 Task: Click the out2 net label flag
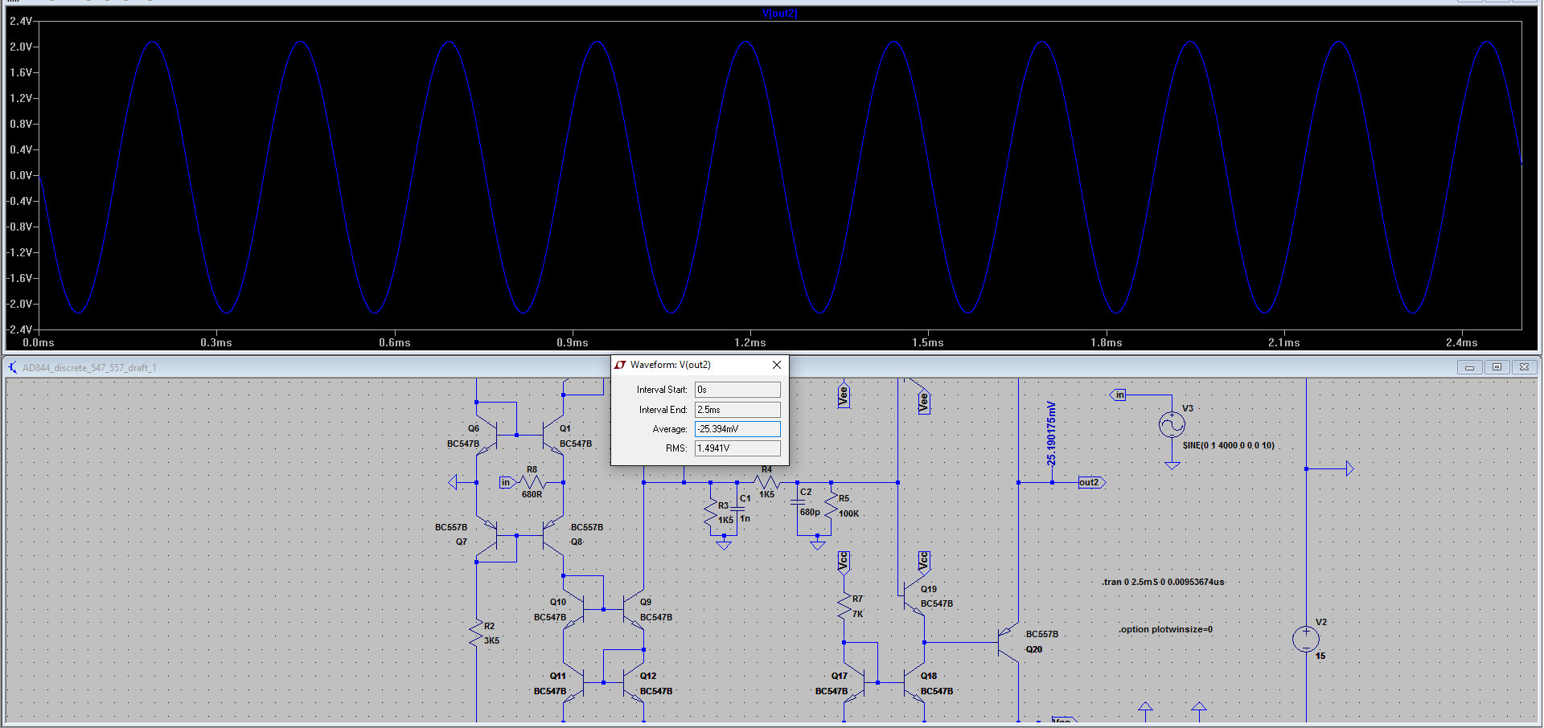point(1091,482)
